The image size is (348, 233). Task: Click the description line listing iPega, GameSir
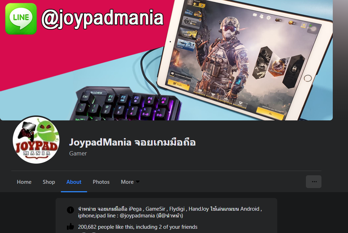click(170, 209)
